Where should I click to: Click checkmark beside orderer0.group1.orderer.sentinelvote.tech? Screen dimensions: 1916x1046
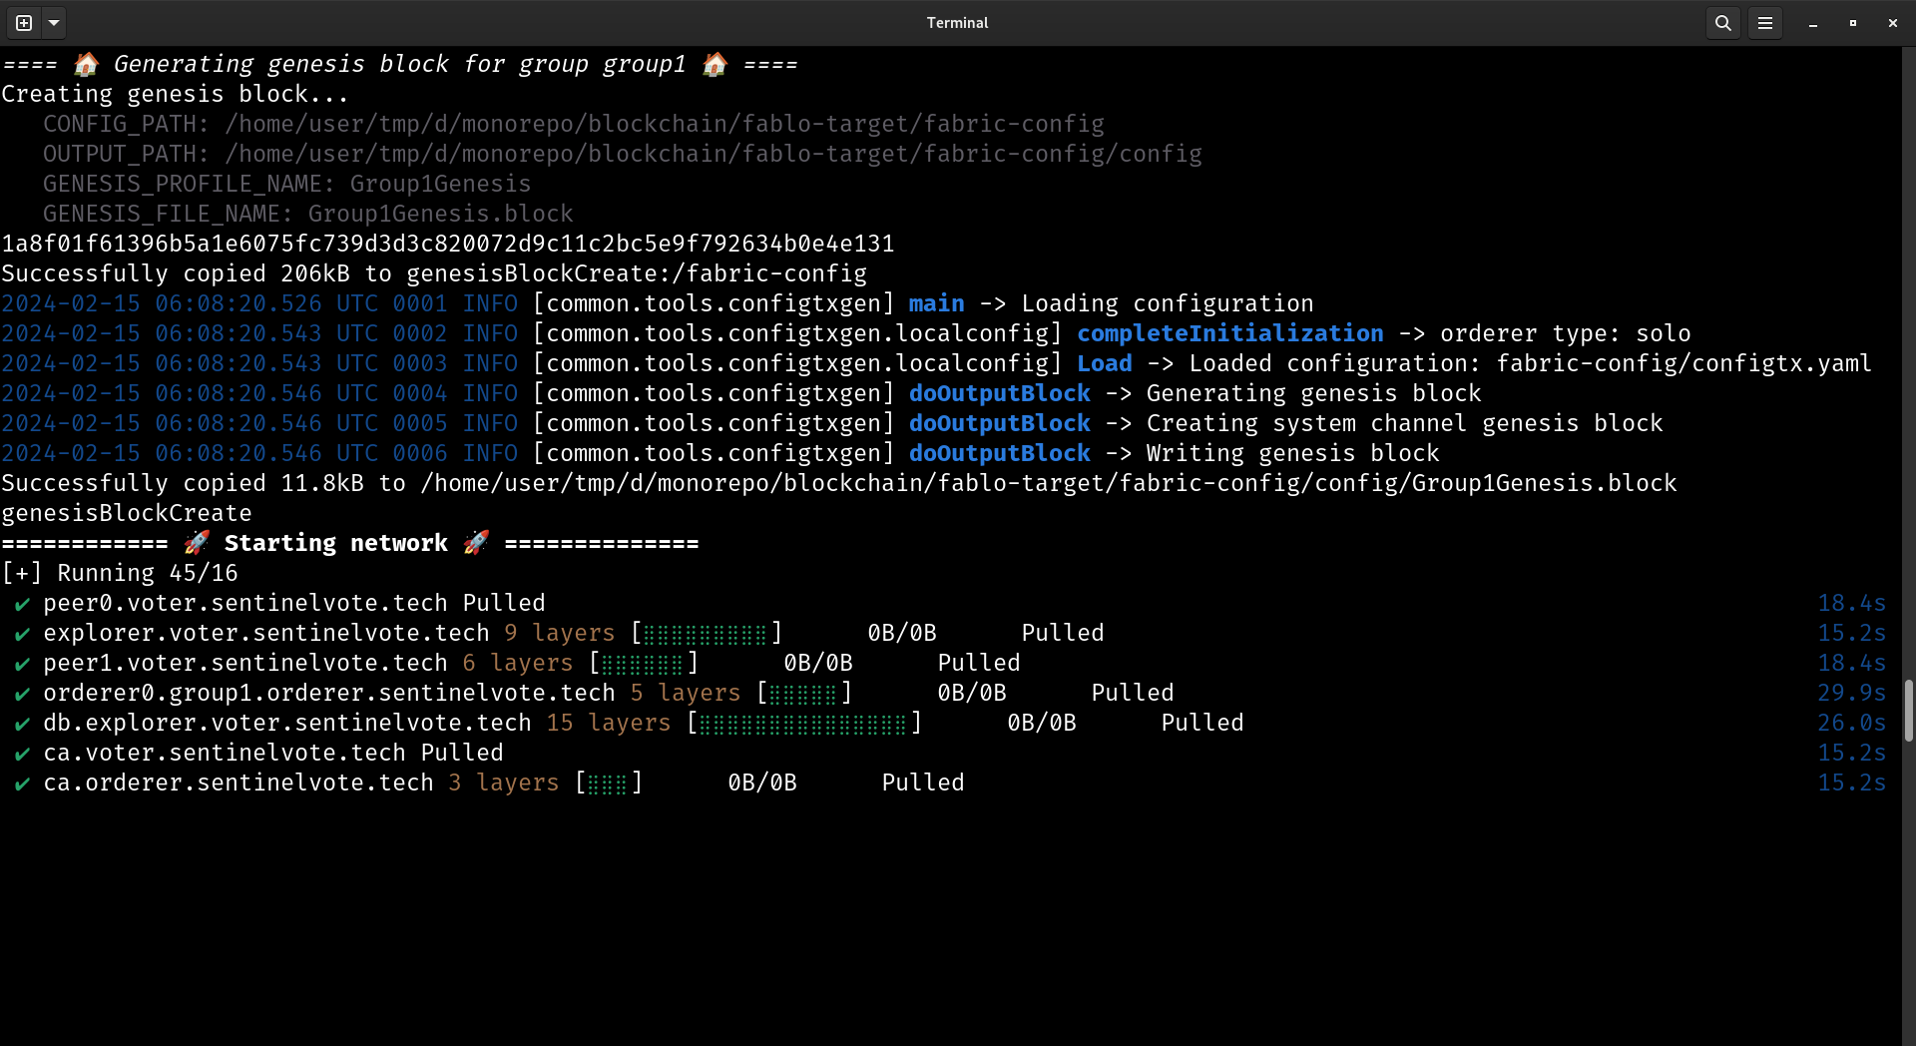coord(22,694)
